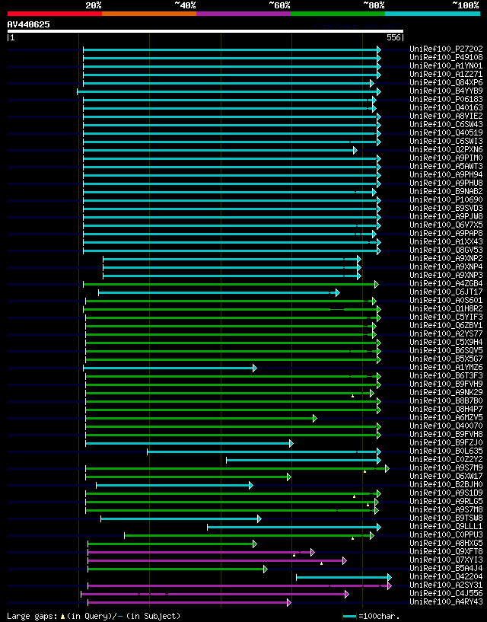
Task: Select the UniRef100_A2SY31 label
Action: 446,585
